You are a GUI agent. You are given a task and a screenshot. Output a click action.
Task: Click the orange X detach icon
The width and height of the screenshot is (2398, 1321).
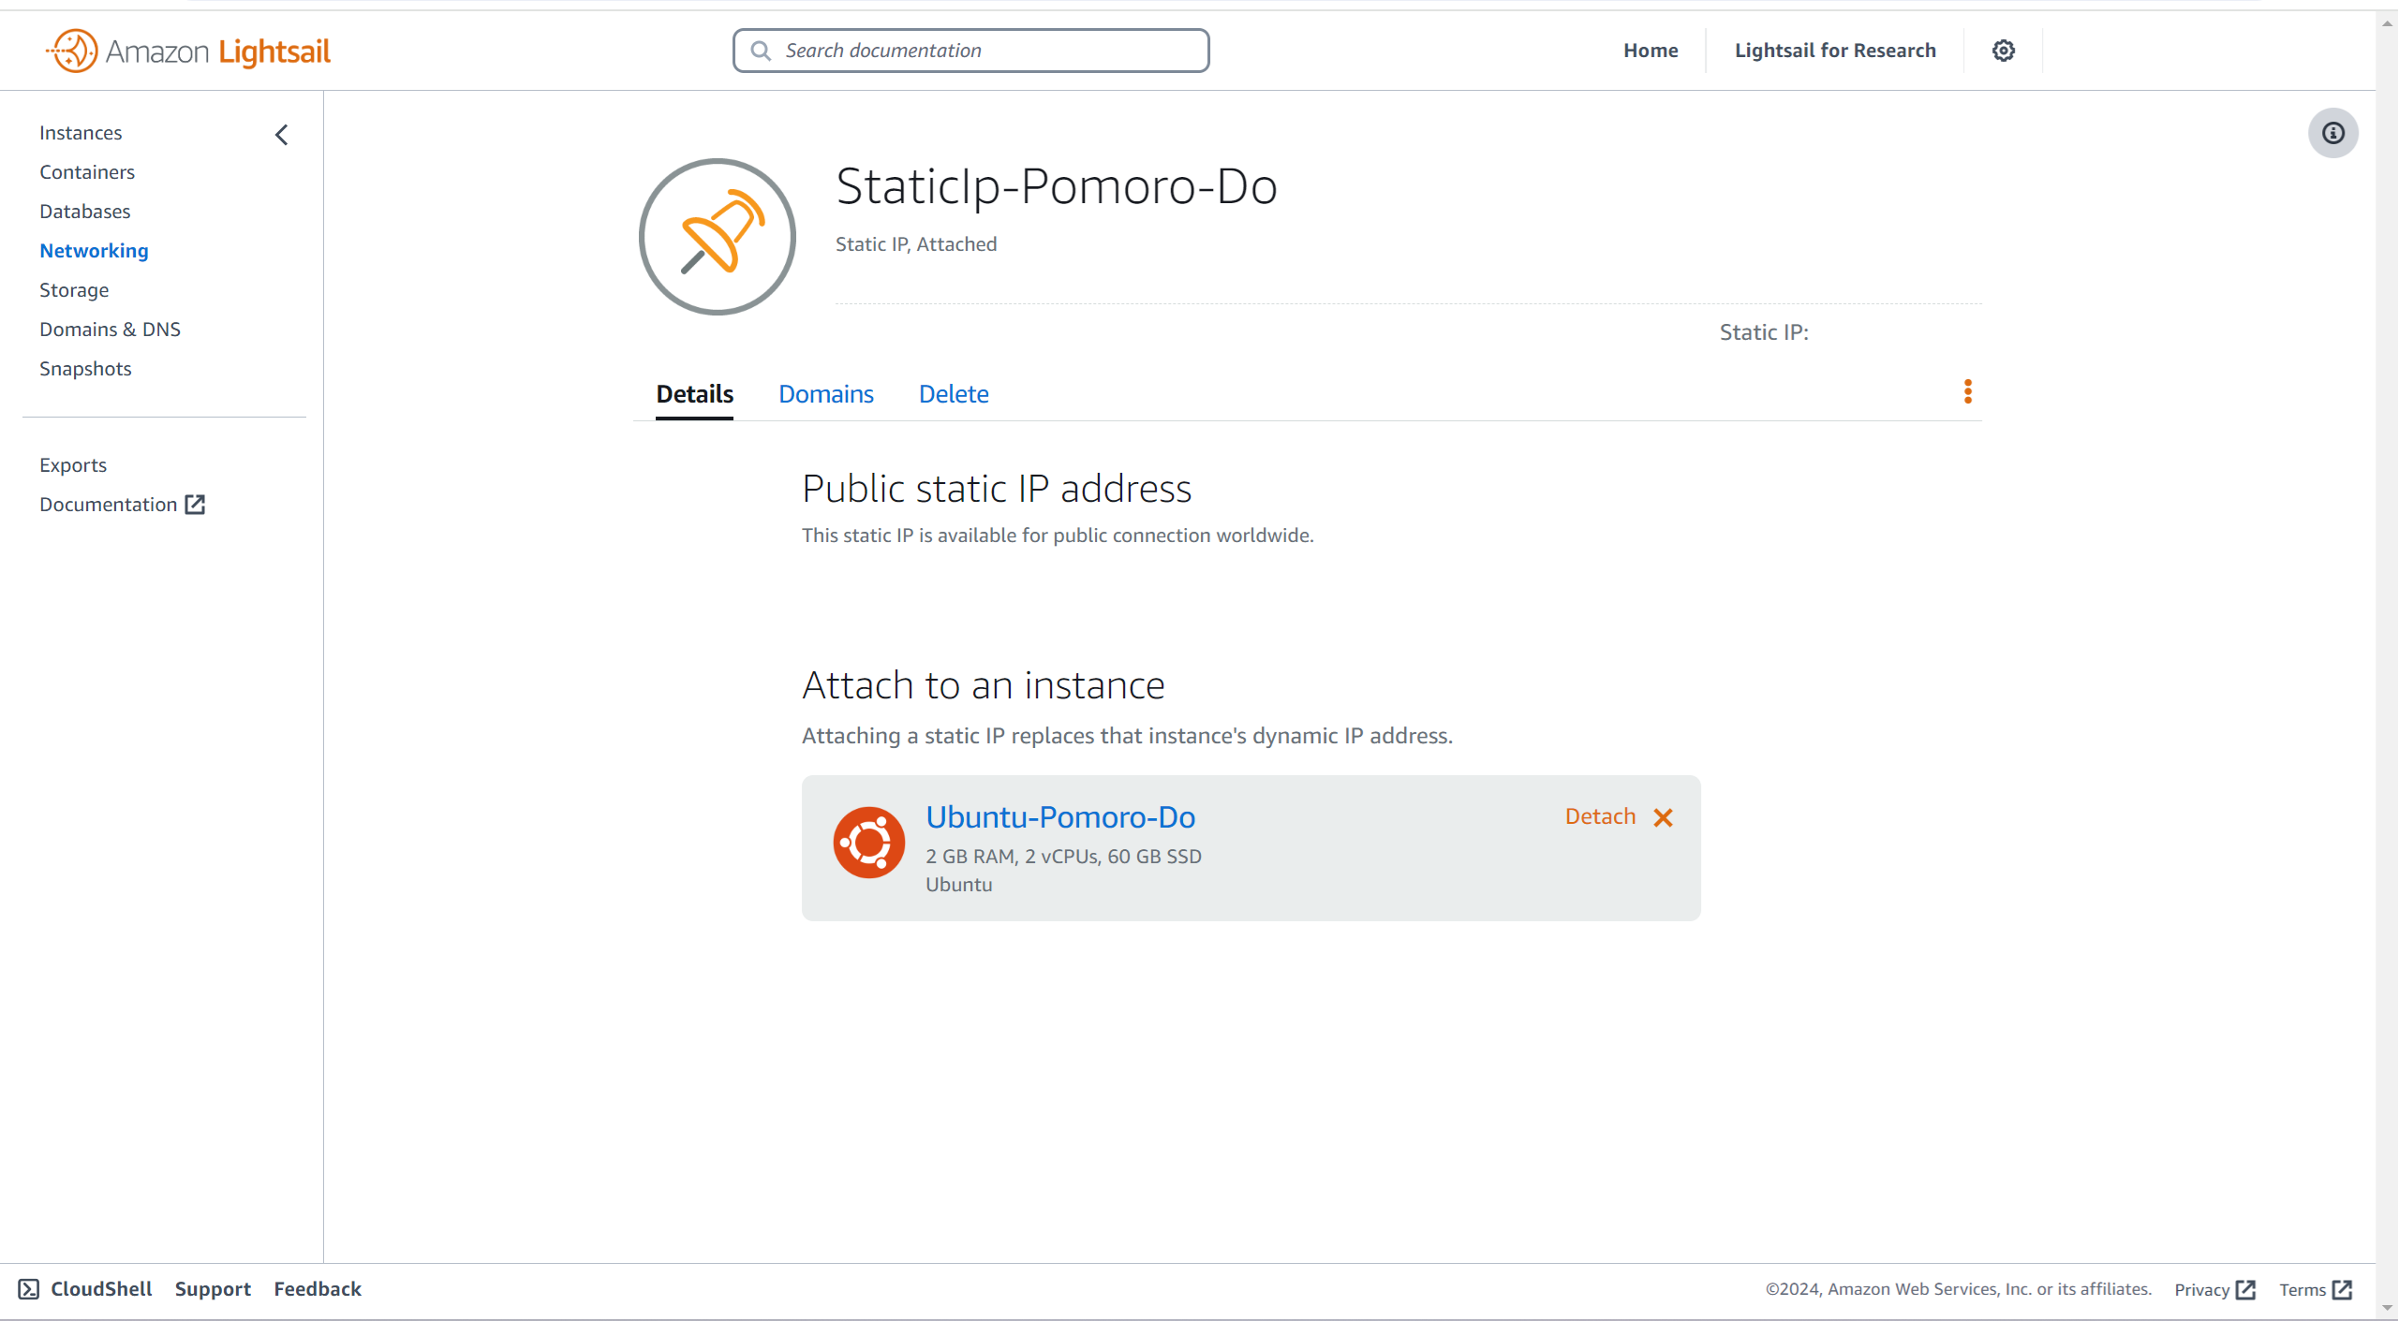[1664, 818]
